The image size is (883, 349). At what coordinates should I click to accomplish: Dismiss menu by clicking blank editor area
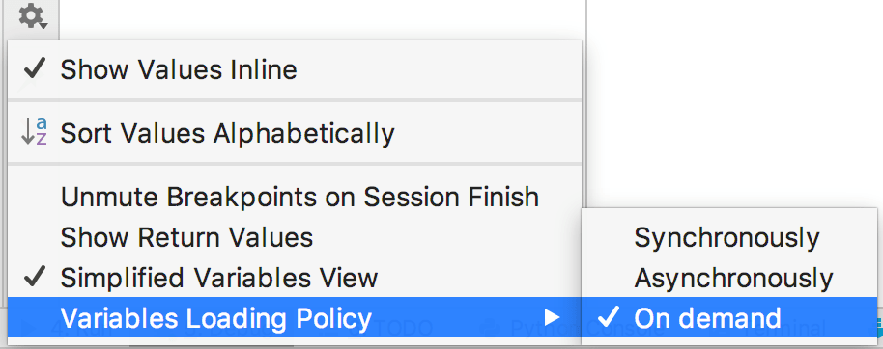click(x=732, y=101)
